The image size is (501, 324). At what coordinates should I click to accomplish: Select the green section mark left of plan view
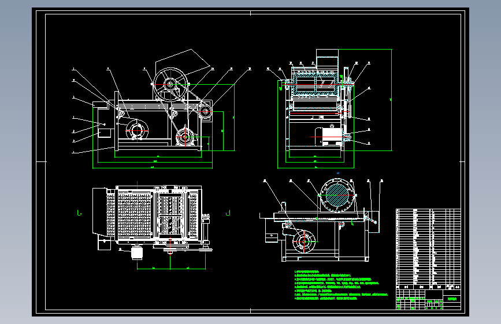(x=79, y=213)
